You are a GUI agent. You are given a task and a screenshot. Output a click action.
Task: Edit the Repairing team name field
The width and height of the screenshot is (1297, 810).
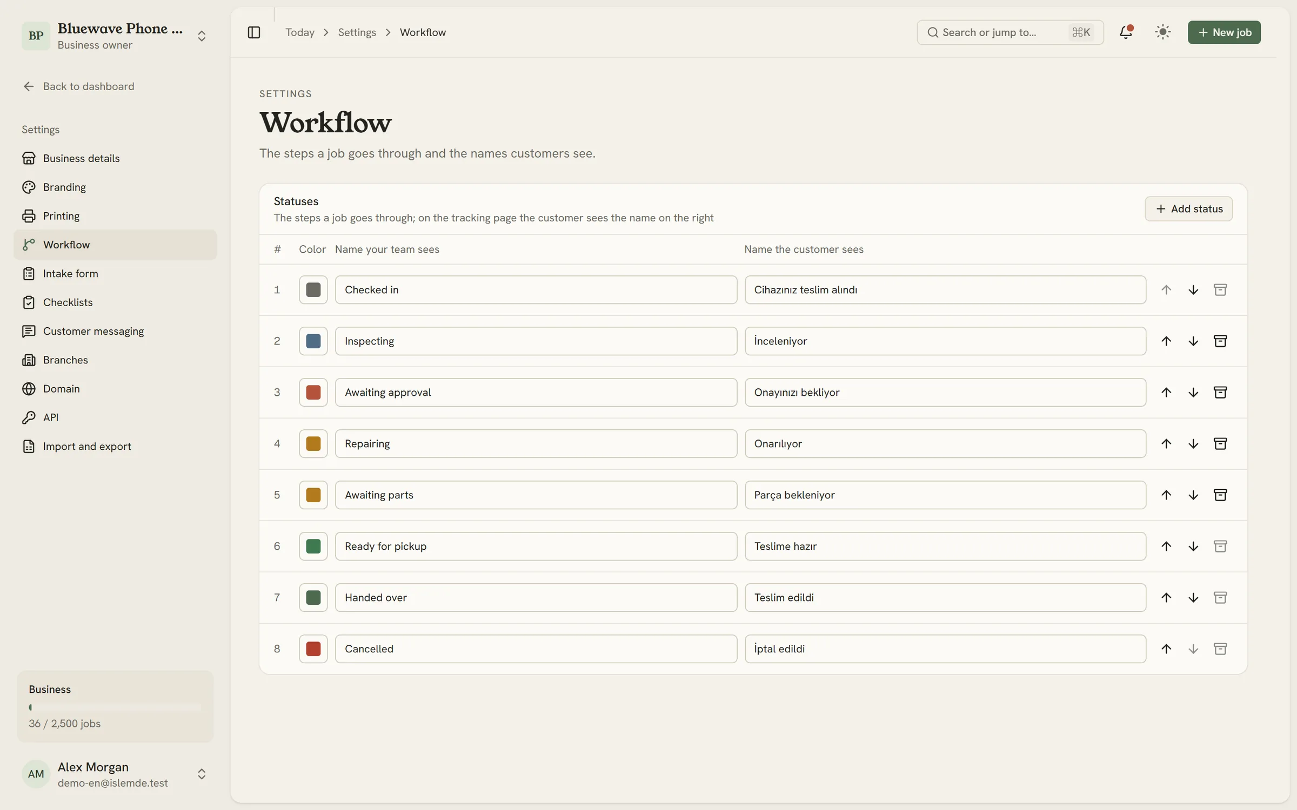point(536,444)
